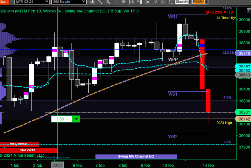Click the M -0,21% = -79 readout
Viewport: 251px width, 168px height.
click(x=219, y=12)
